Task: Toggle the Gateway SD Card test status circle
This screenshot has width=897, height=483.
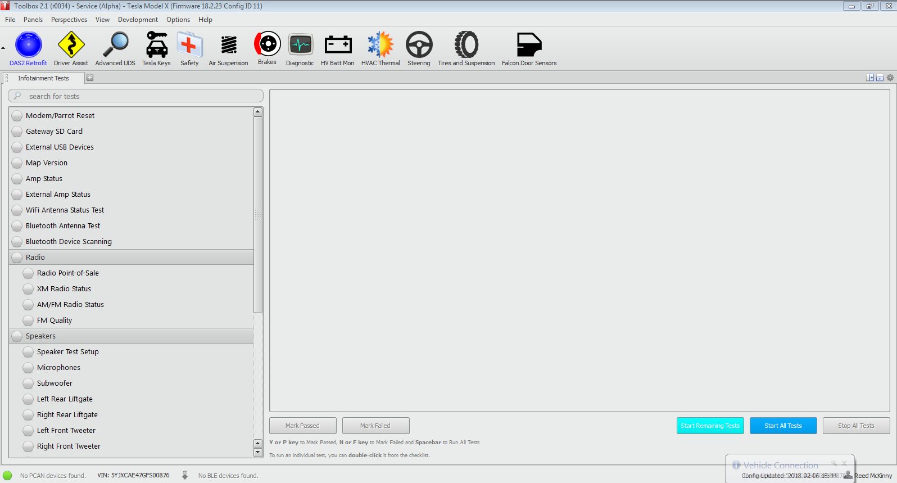Action: pyautogui.click(x=17, y=132)
